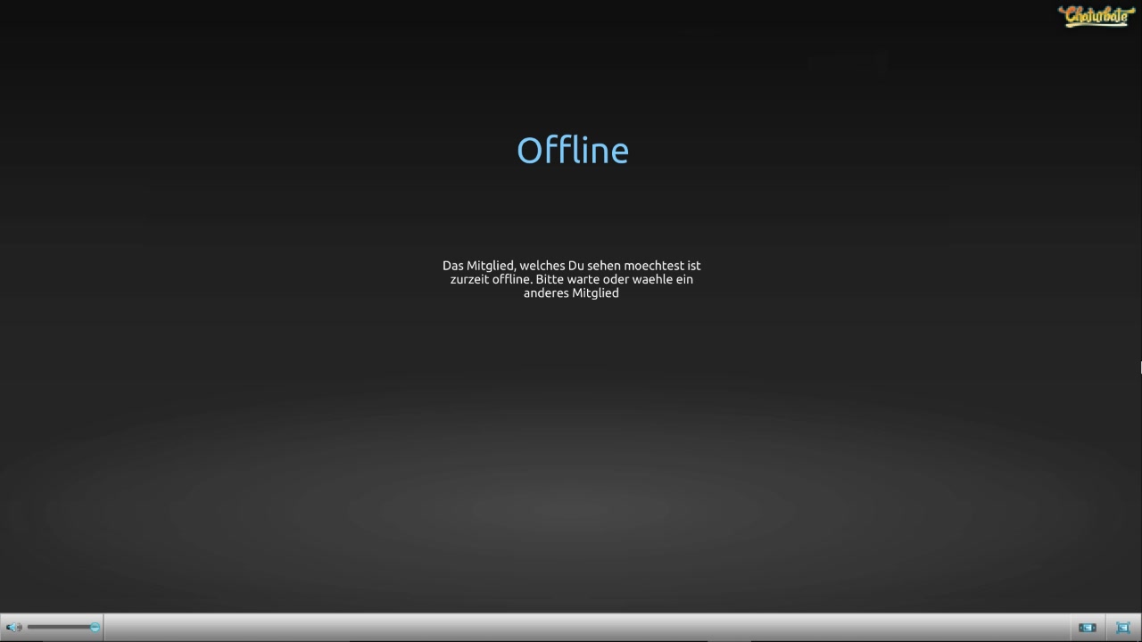Click the German offline message text
Viewport: 1142px width, 642px height.
click(x=571, y=279)
